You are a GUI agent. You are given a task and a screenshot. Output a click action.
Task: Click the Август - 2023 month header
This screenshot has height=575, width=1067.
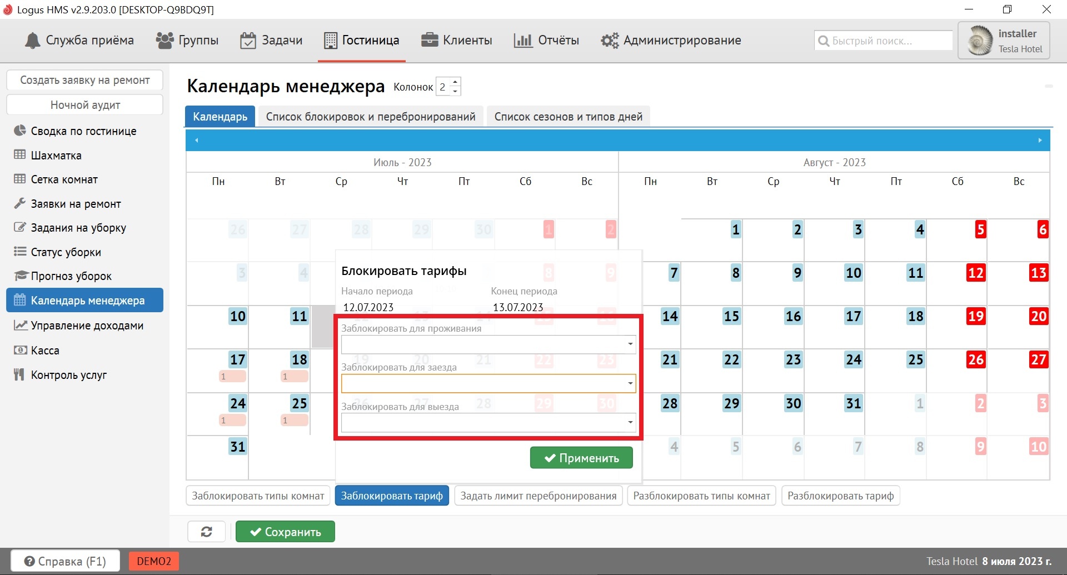[834, 162]
